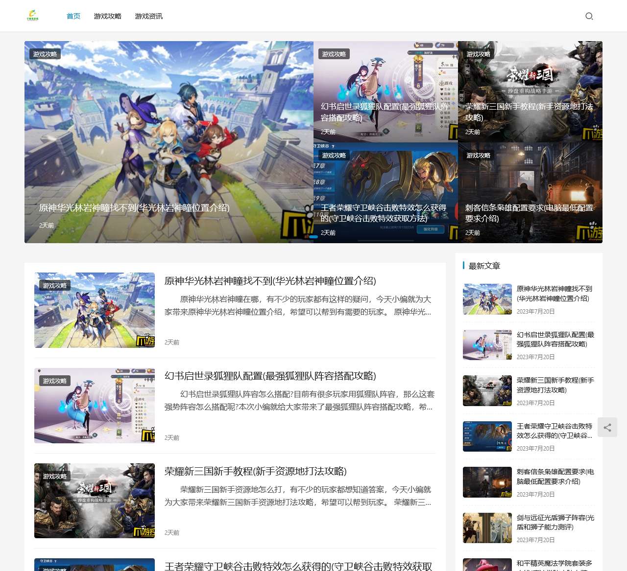Viewport: 627px width, 571px height.
Task: Open 荣耀新三国 article thumbnail in main list
Action: [95, 501]
